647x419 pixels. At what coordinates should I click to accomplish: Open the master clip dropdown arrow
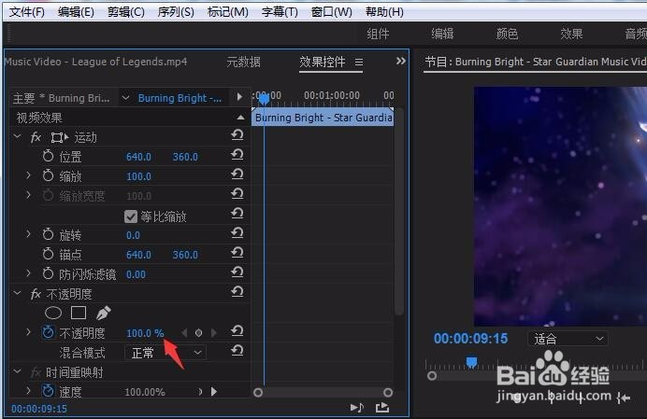point(125,98)
